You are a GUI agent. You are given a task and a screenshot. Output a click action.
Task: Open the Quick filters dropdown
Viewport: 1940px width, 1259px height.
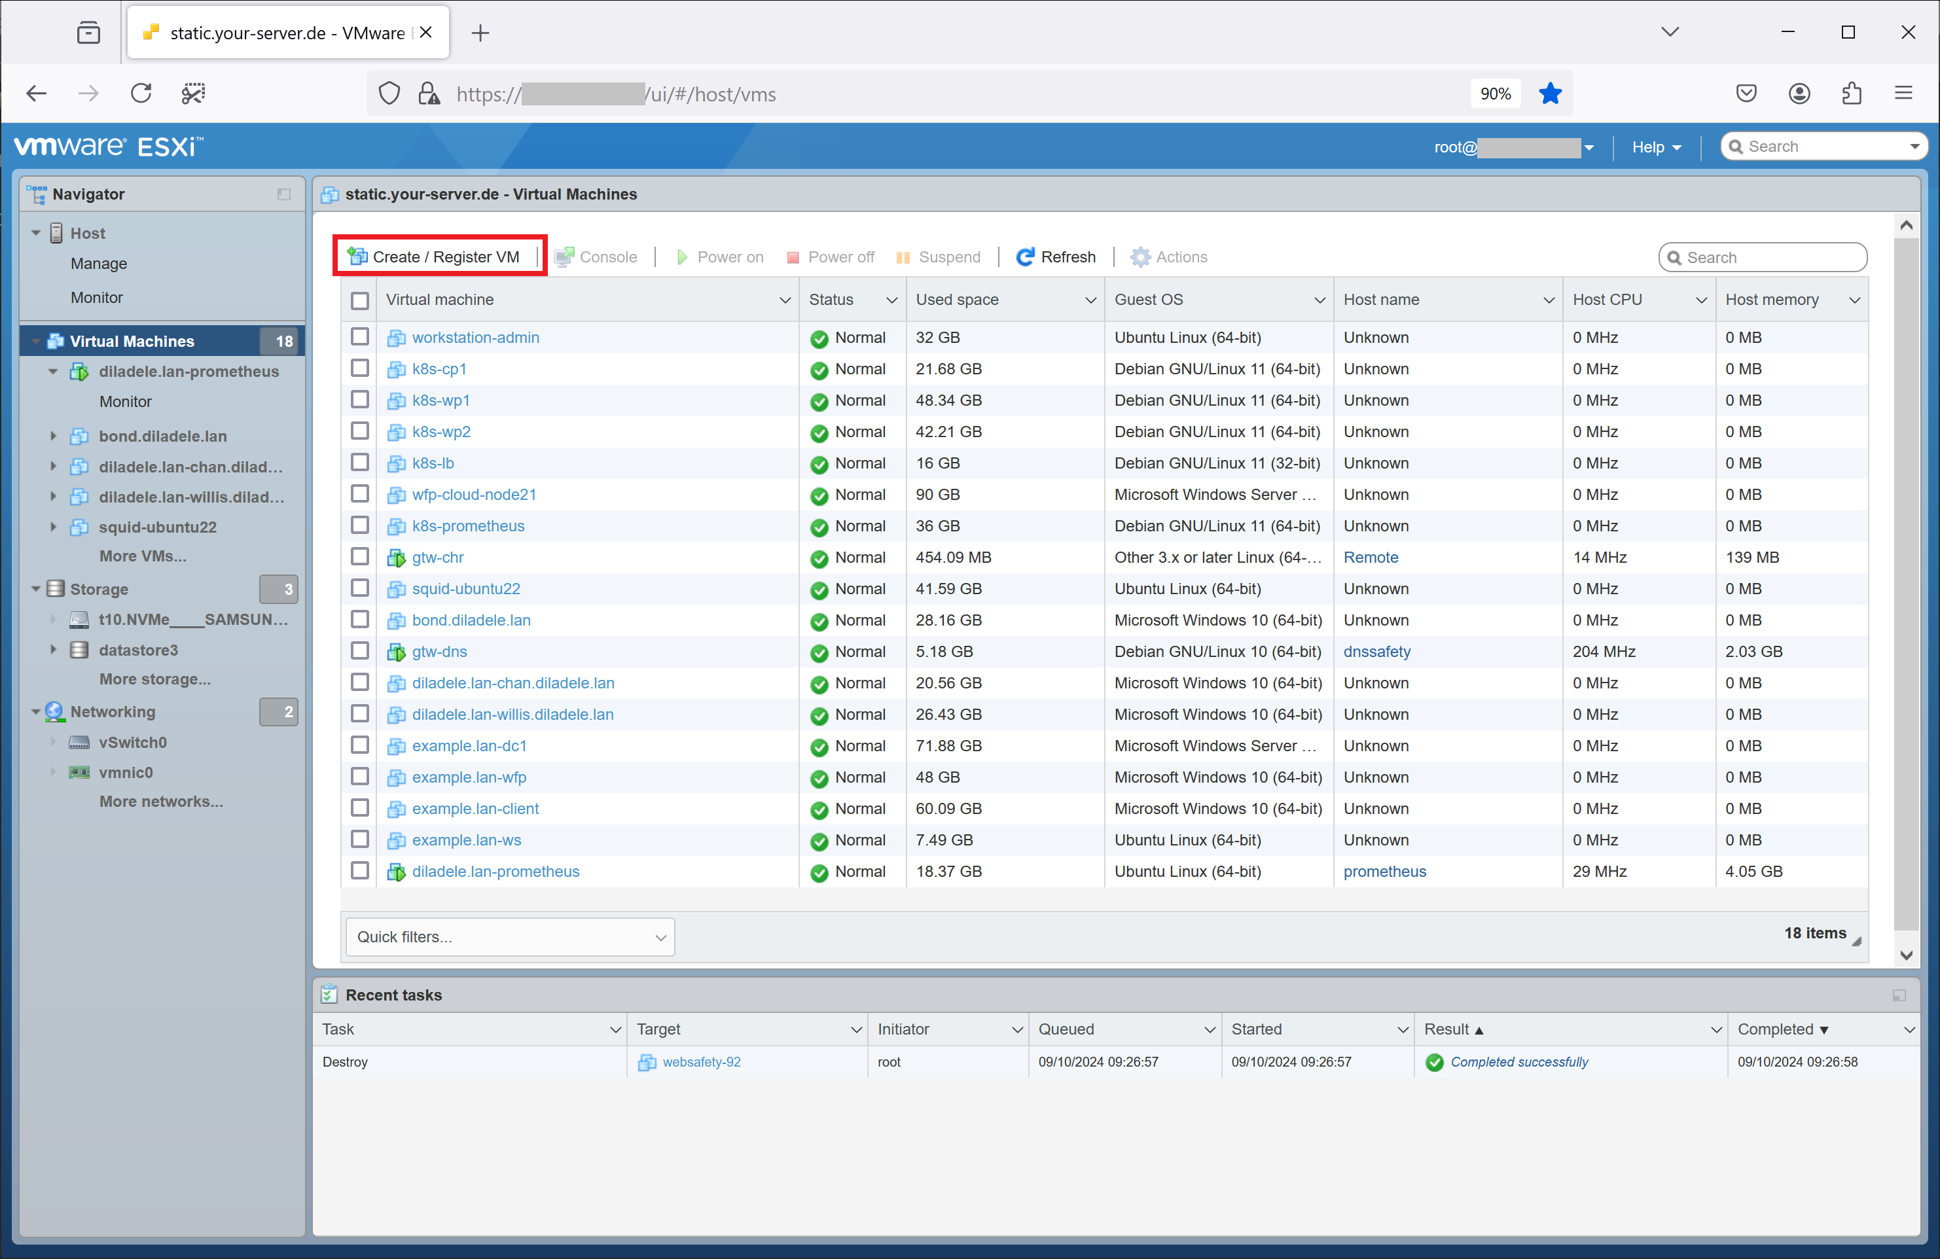click(509, 937)
